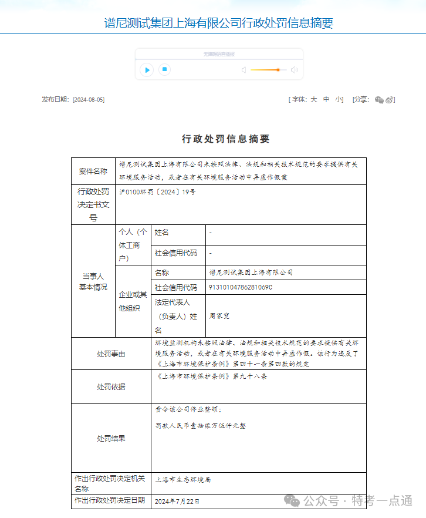Image resolution: width=426 pixels, height=518 pixels.
Task: Select legal representative name 周家宽
Action: coord(219,316)
